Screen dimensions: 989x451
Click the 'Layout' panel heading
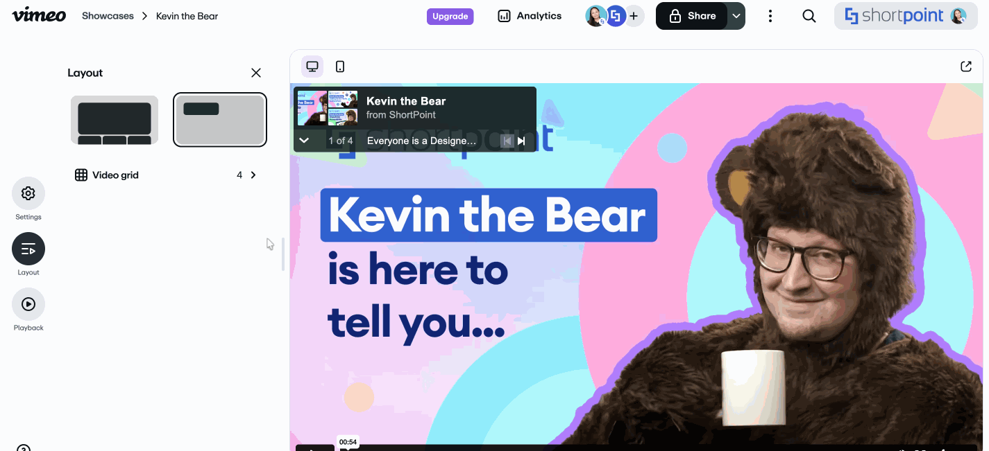(x=85, y=73)
